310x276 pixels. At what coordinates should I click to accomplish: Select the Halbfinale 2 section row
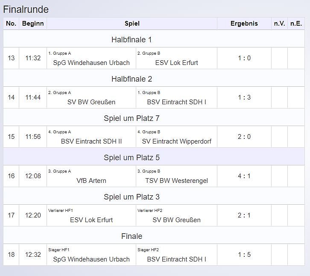click(x=132, y=79)
